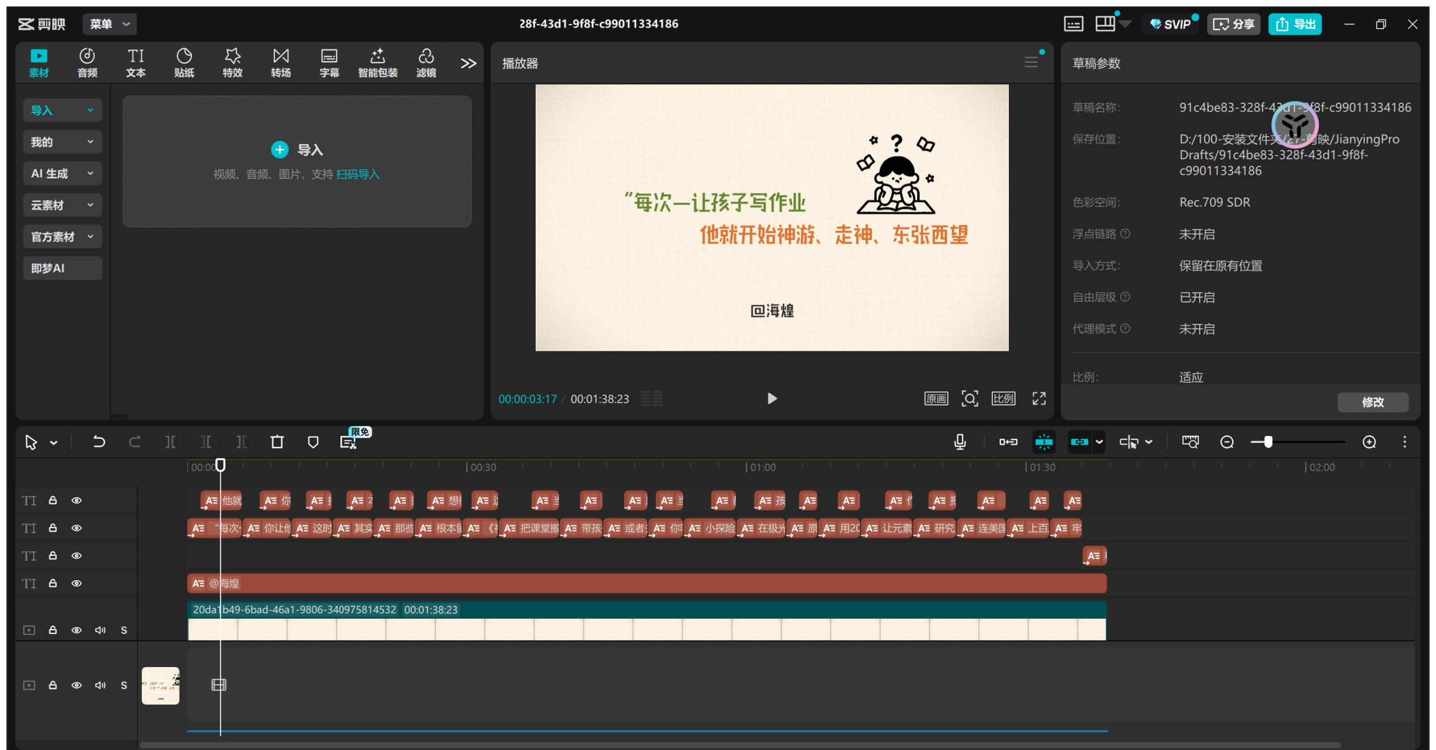The width and height of the screenshot is (1436, 750).
Task: Expand the 云素材 section
Action: pyautogui.click(x=62, y=205)
